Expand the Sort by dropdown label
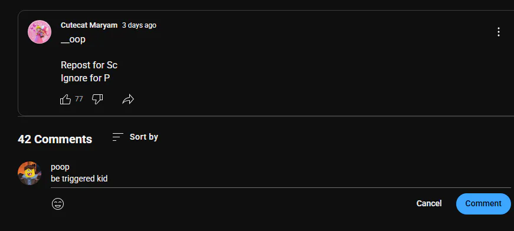514x231 pixels. point(143,137)
